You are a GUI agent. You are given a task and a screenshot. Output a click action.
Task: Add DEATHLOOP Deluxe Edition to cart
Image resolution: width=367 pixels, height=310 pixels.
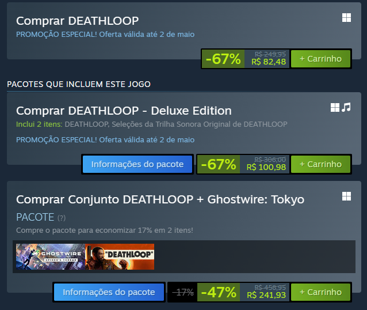pyautogui.click(x=320, y=164)
